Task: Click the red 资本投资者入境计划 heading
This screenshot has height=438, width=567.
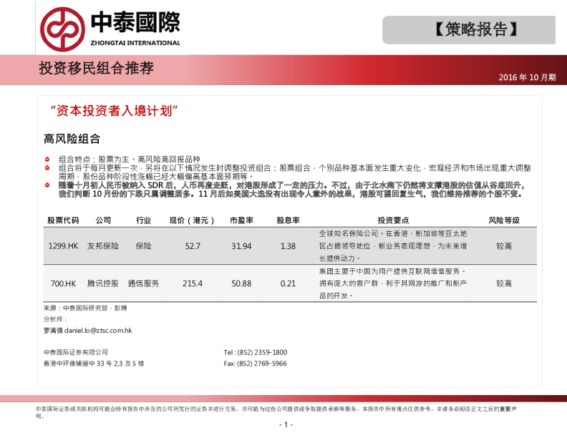Action: 114,111
